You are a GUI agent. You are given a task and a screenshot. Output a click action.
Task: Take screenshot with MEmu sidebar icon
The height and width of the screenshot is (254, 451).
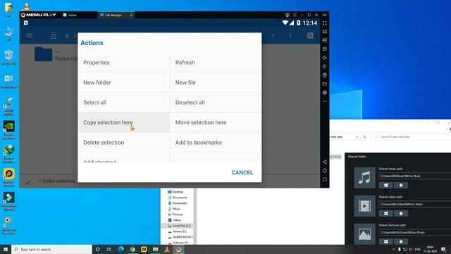point(325,49)
